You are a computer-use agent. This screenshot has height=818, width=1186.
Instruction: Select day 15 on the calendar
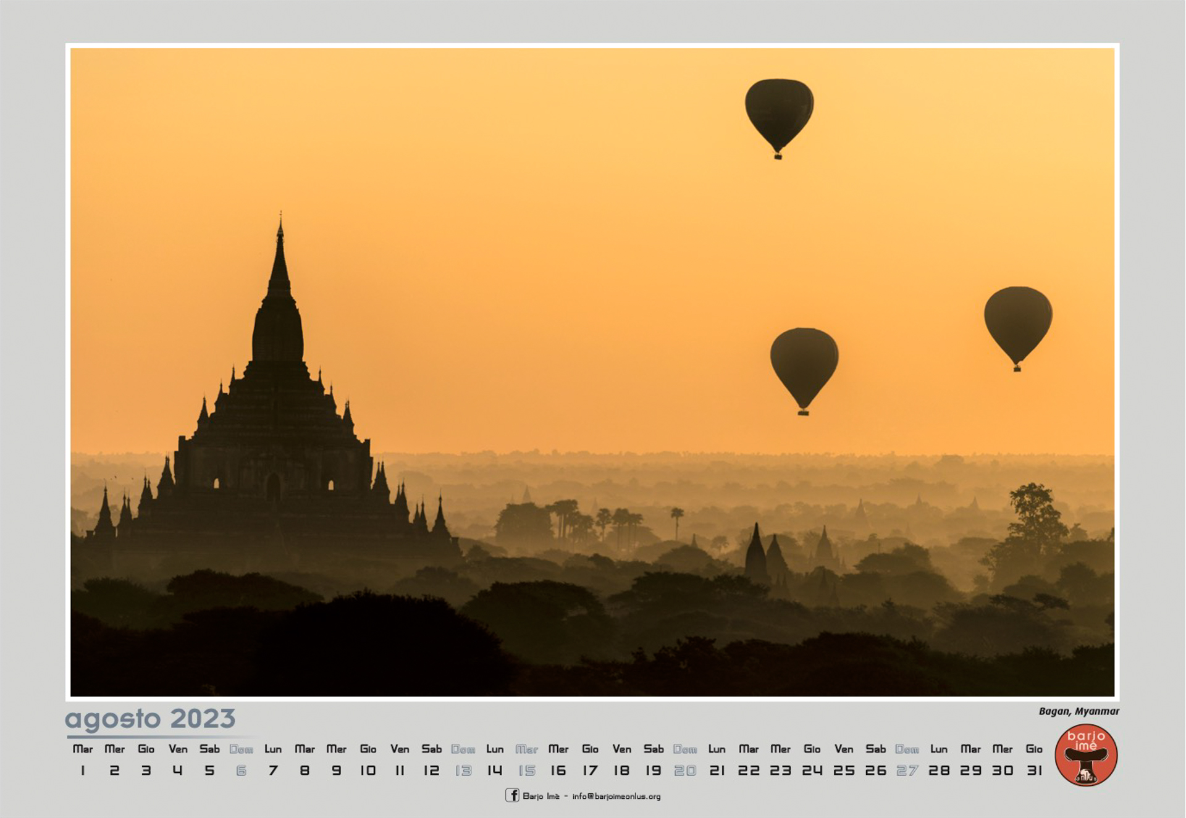coord(527,770)
